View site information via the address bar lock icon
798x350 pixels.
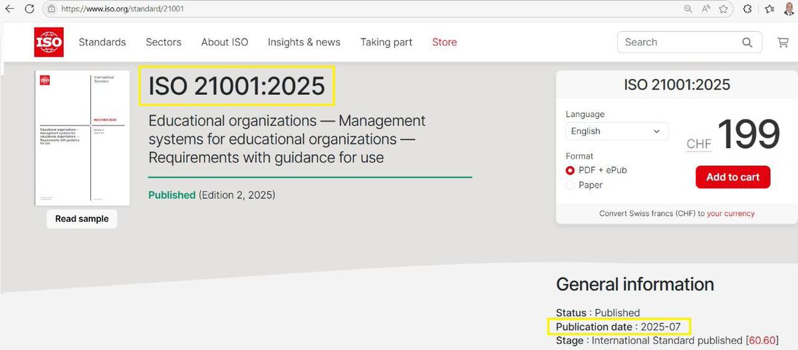click(51, 9)
